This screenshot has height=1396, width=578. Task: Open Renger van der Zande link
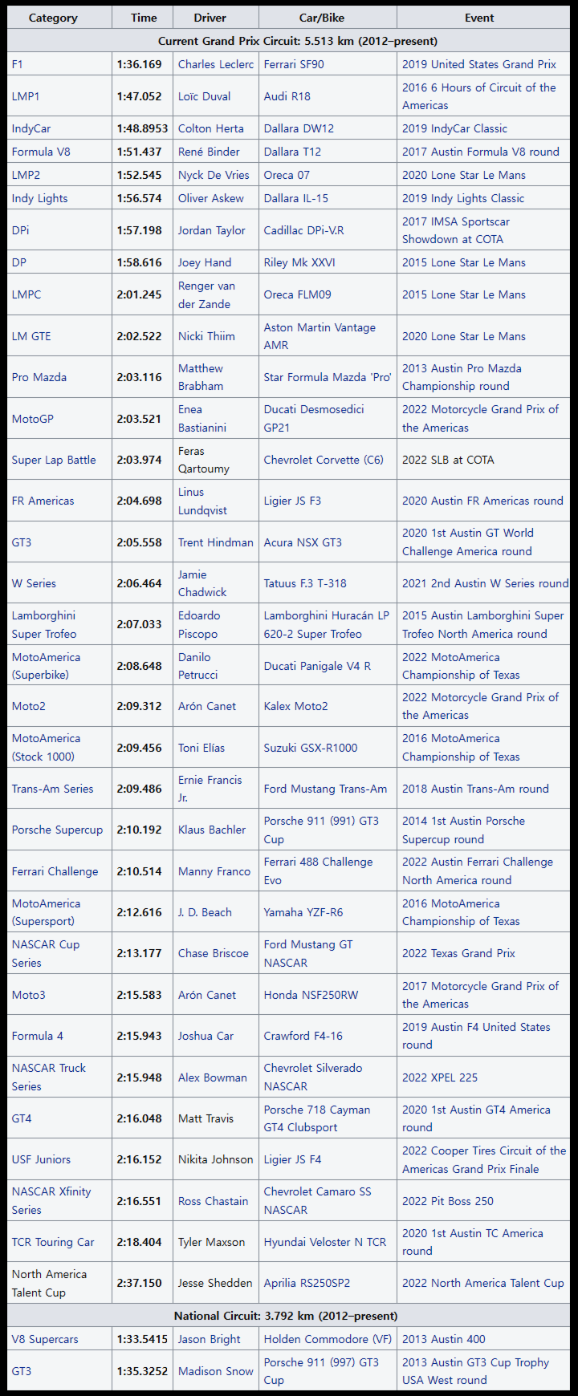(206, 294)
